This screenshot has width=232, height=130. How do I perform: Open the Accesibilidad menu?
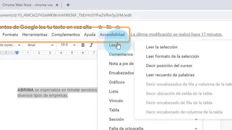[112, 35]
